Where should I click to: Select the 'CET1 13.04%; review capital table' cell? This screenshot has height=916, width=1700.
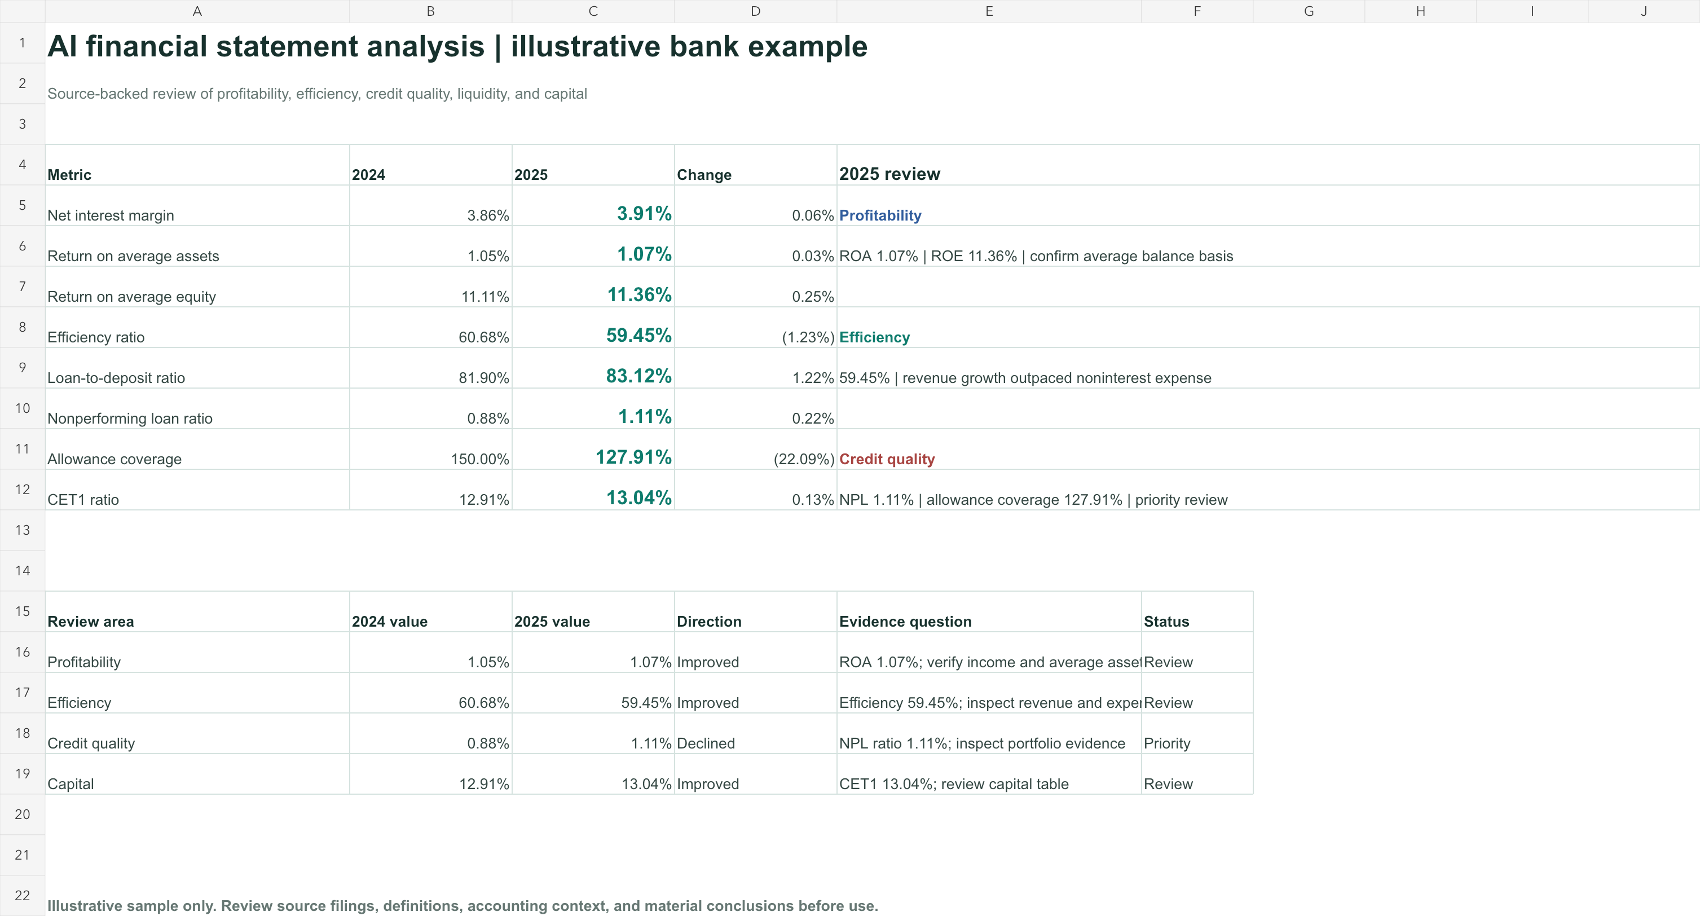989,774
